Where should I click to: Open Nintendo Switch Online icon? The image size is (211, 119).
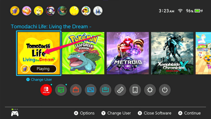click(x=46, y=90)
